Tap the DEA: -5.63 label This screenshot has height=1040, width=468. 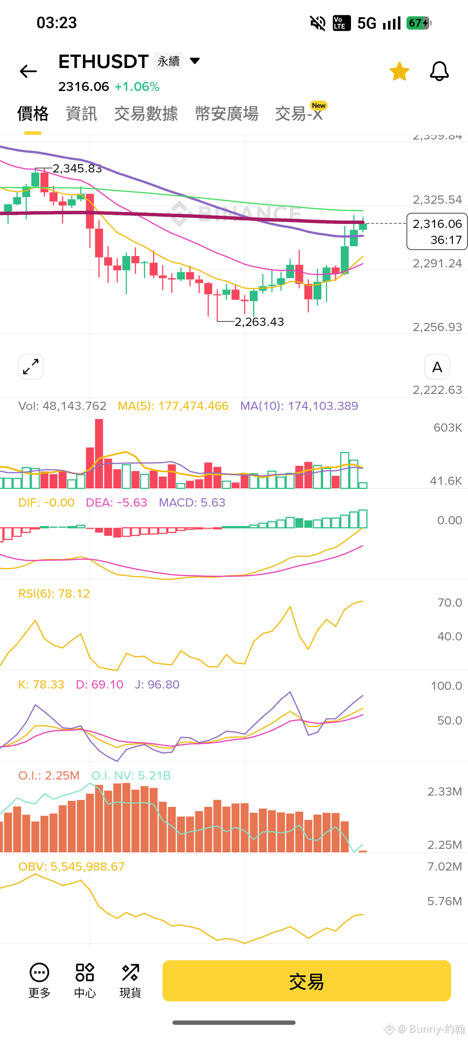117,503
